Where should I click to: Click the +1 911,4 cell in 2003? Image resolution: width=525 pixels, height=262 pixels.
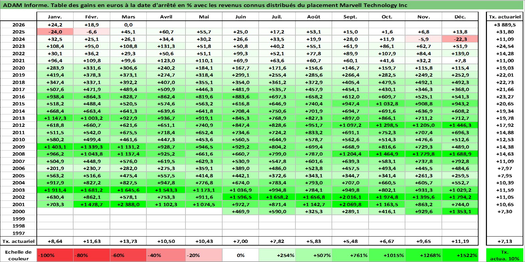[x=55, y=190]
